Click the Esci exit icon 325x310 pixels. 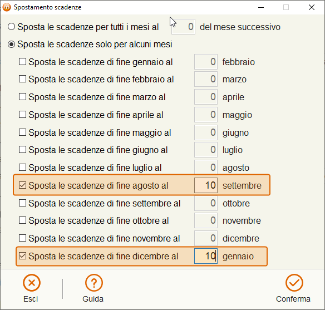coord(32,283)
